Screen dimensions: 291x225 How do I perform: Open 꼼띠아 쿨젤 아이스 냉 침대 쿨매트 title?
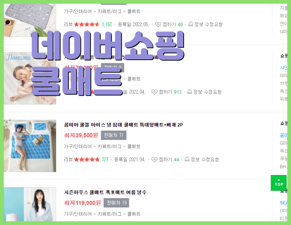tap(123, 125)
